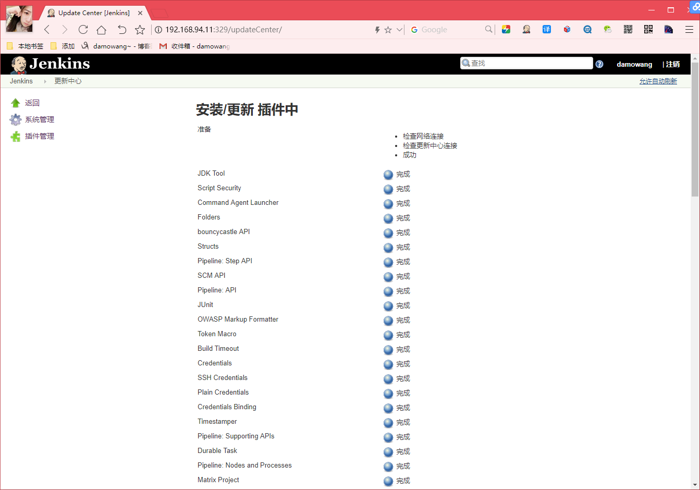The width and height of the screenshot is (700, 490).
Task: Select the Credentials Binding plugin name
Action: [x=227, y=407]
